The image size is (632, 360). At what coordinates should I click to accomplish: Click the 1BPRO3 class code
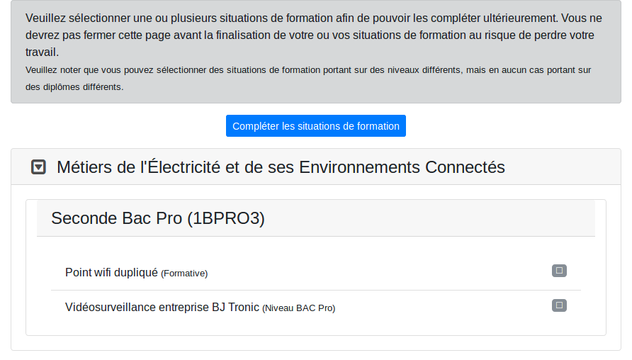(x=226, y=218)
